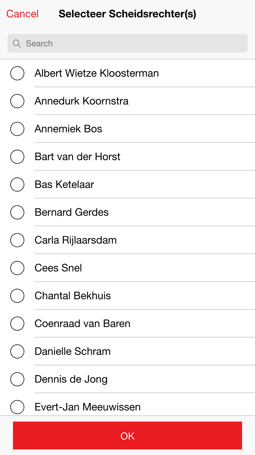
Task: Select Carla Rijlaarsdam radio button
Action: coord(17,240)
